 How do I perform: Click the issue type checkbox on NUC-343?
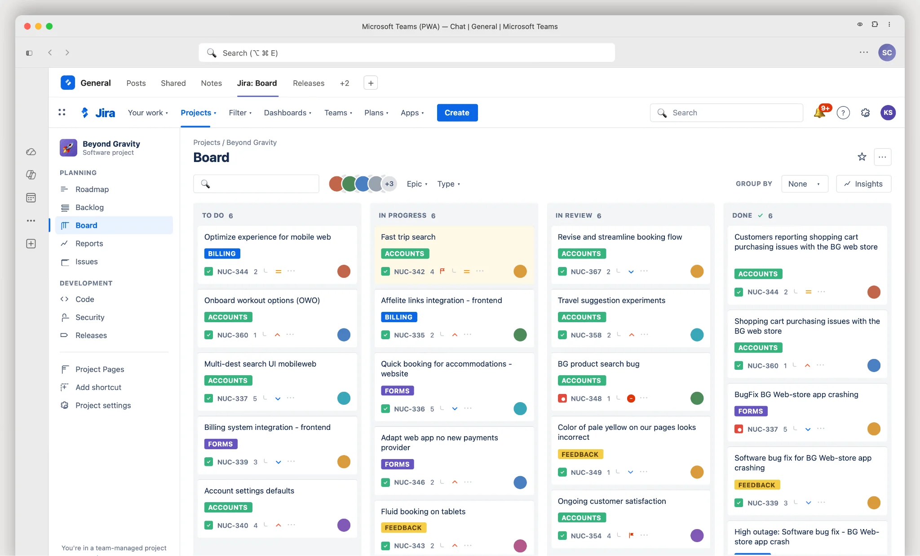[x=385, y=546]
